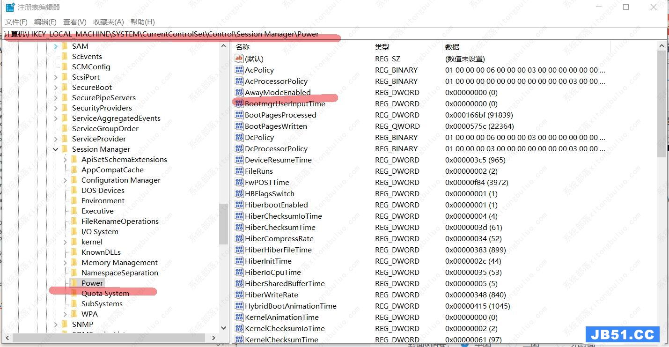Select the (默认) string value icon
Viewport: 669px width, 347px height.
point(239,59)
